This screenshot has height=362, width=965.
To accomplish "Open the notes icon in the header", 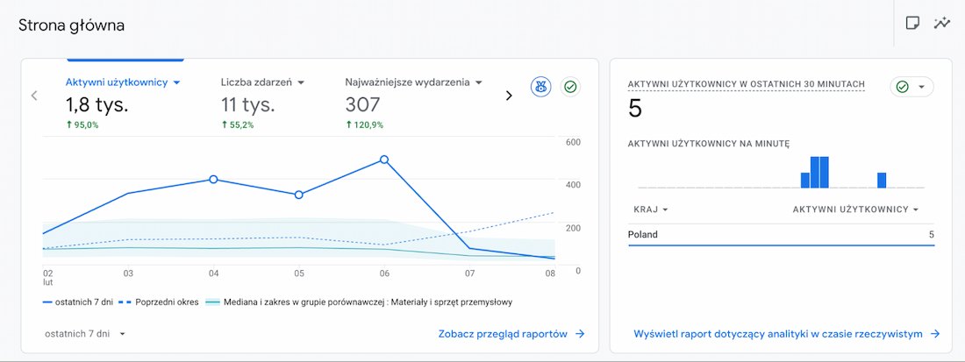I will tap(912, 24).
